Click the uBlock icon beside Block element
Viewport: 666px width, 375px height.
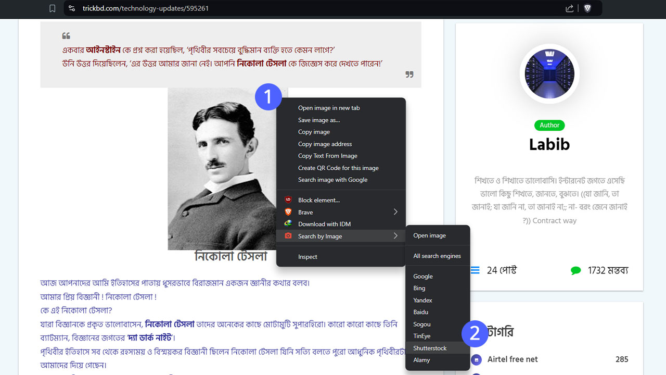point(288,200)
